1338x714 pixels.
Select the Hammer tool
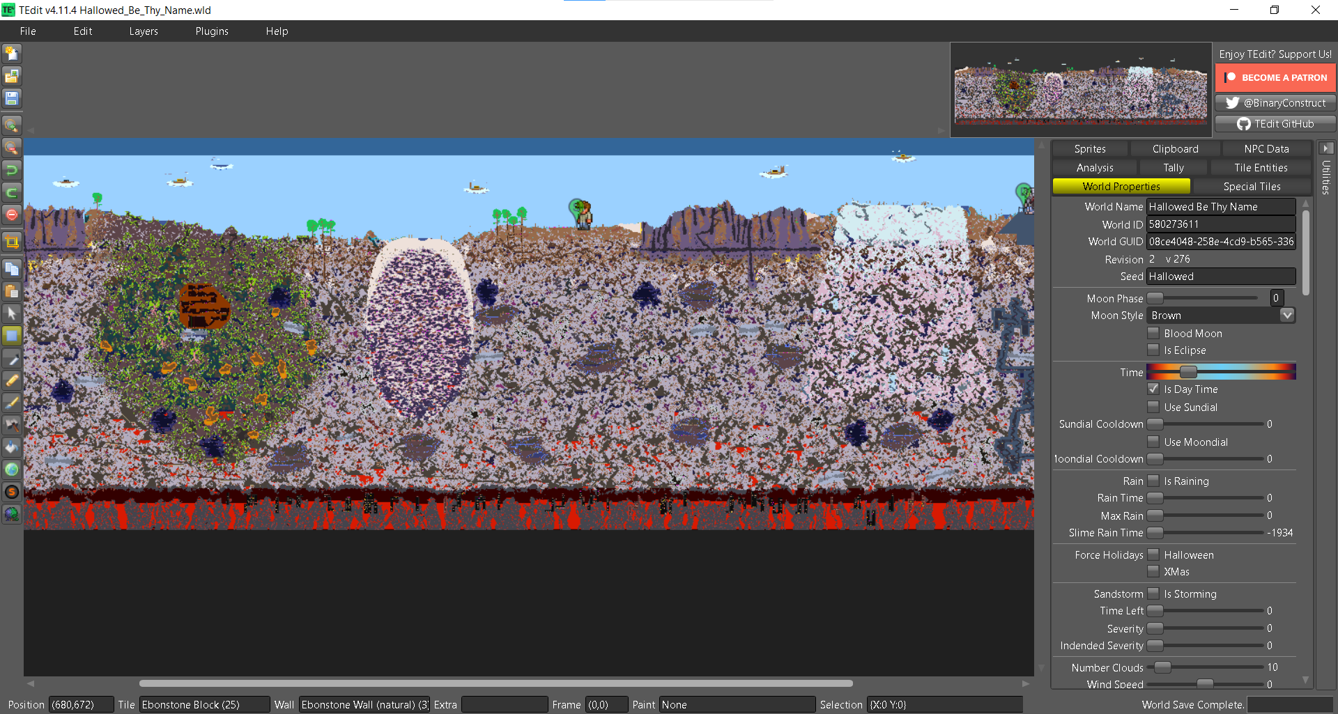[12, 425]
